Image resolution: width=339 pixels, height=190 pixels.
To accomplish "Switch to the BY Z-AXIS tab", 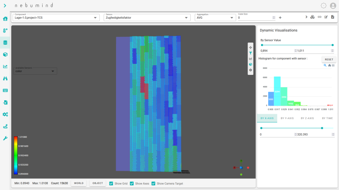I will point(307,118).
